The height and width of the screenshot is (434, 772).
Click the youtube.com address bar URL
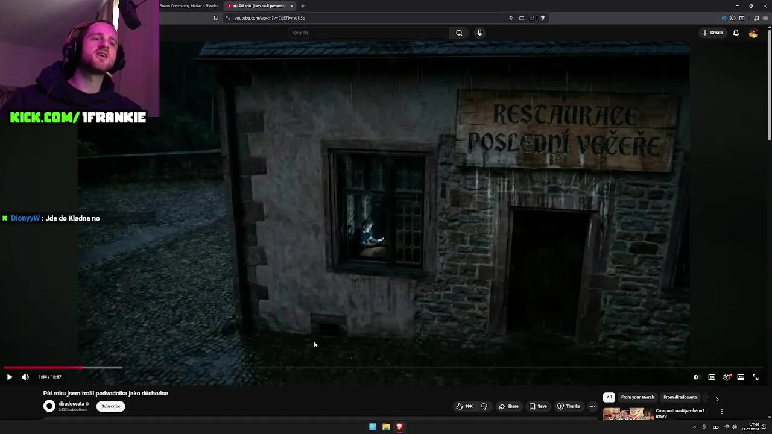pos(270,18)
